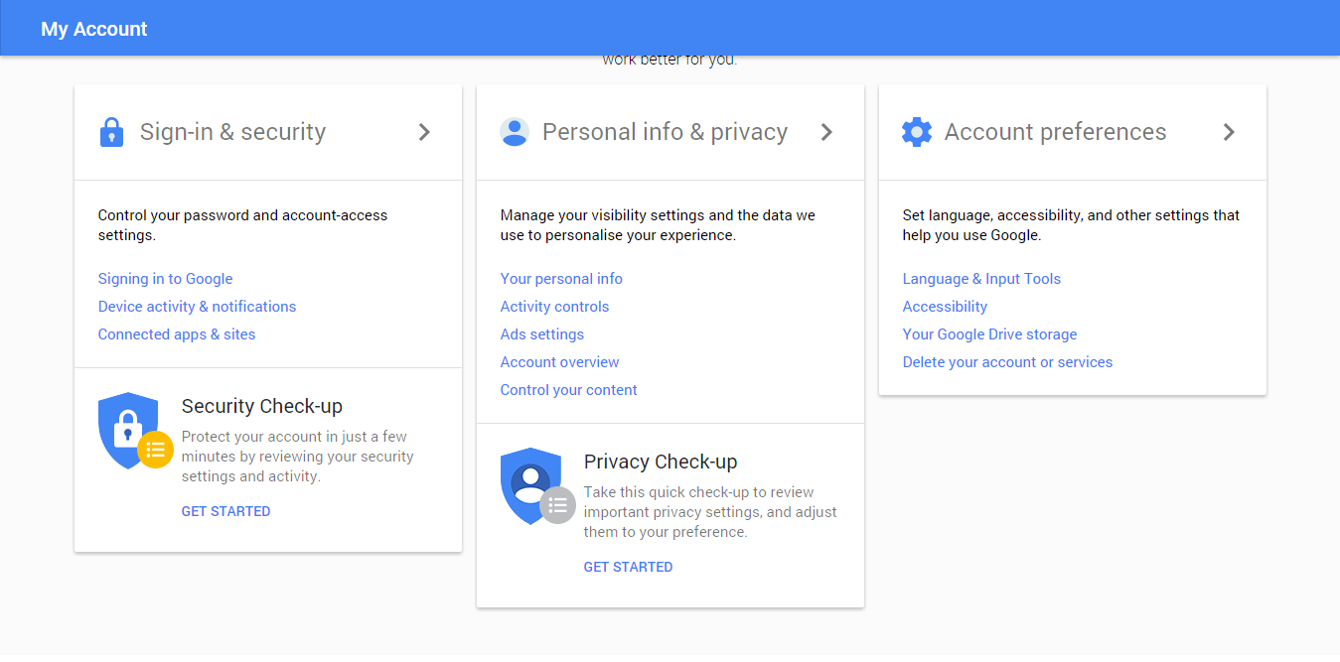Expand Personal info & privacy chevron arrow
The height and width of the screenshot is (662, 1340).
click(826, 132)
